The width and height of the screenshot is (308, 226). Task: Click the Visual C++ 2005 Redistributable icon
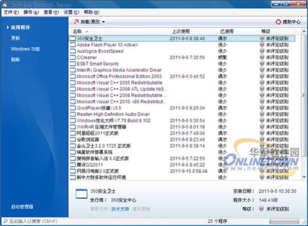pos(73,83)
